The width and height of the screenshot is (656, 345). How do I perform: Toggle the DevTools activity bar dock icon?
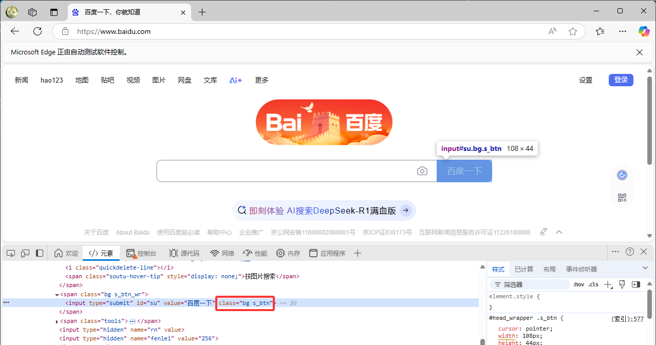pos(40,253)
